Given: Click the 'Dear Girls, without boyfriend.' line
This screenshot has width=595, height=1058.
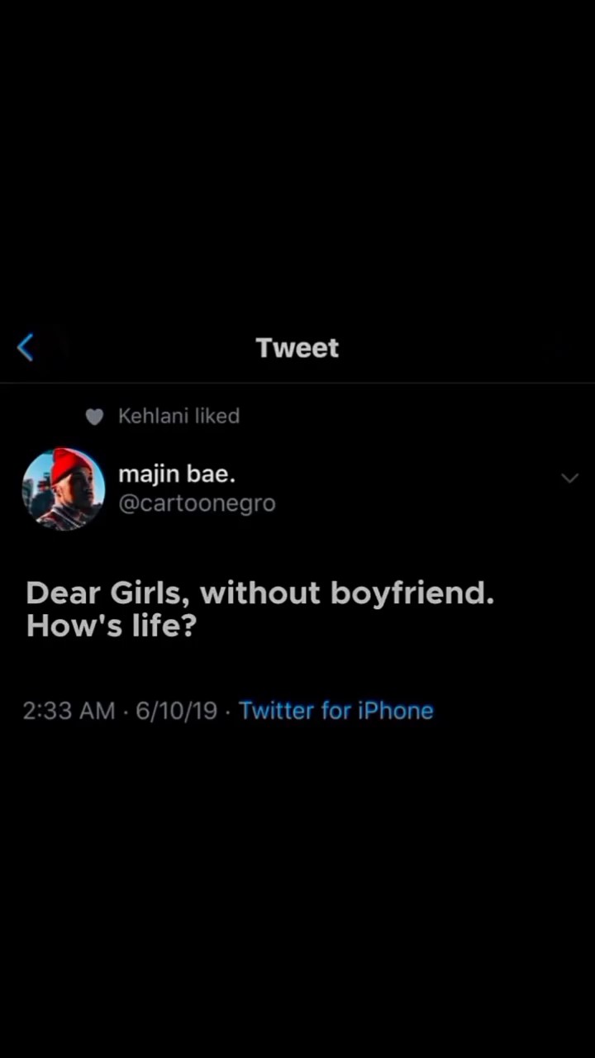Looking at the screenshot, I should tap(260, 593).
